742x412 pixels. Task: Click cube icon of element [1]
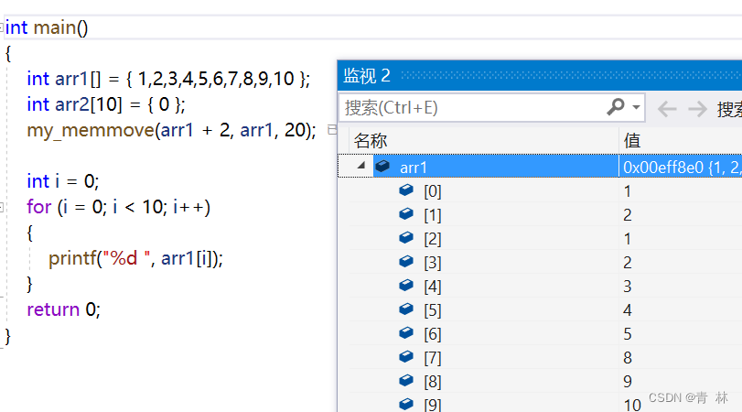coord(406,214)
